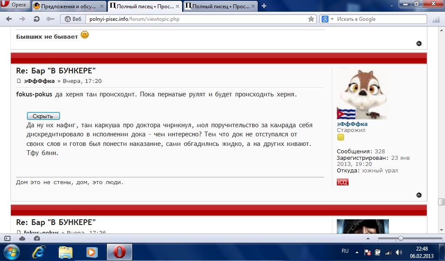Open эФФФфка author link under post title

[x=39, y=81]
